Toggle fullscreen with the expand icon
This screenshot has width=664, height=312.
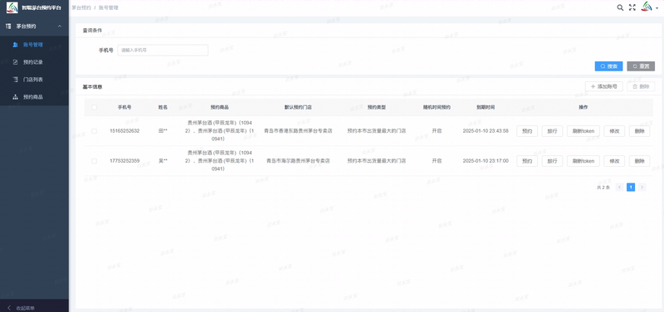point(632,7)
